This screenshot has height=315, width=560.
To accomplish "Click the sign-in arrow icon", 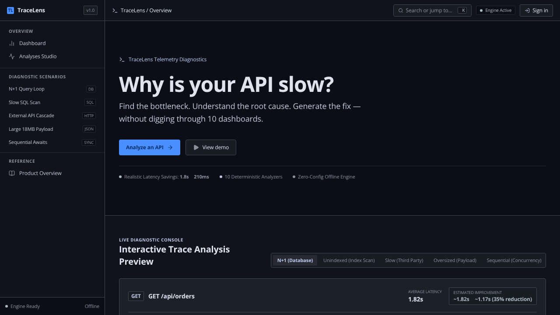I will point(527,10).
